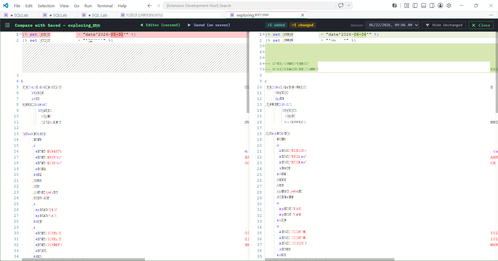The height and width of the screenshot is (261, 498).
Task: Click the SQL file icon on the exploring tab
Action: click(232, 15)
